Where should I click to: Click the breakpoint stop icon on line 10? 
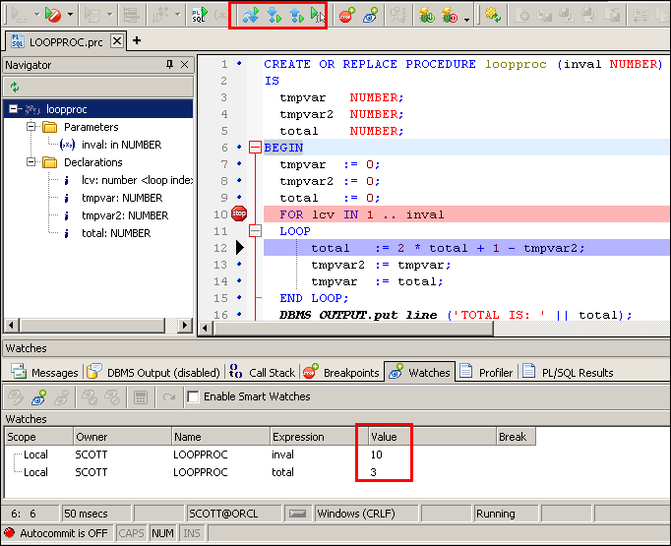tap(239, 214)
